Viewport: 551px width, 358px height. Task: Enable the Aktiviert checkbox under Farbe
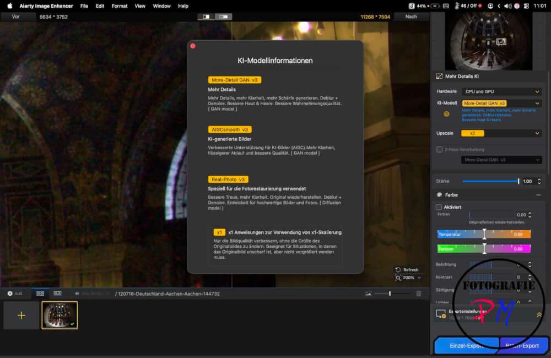tap(439, 207)
